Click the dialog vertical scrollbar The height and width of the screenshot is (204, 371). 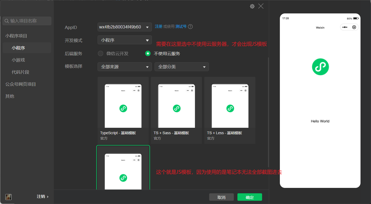pyautogui.click(x=268, y=112)
